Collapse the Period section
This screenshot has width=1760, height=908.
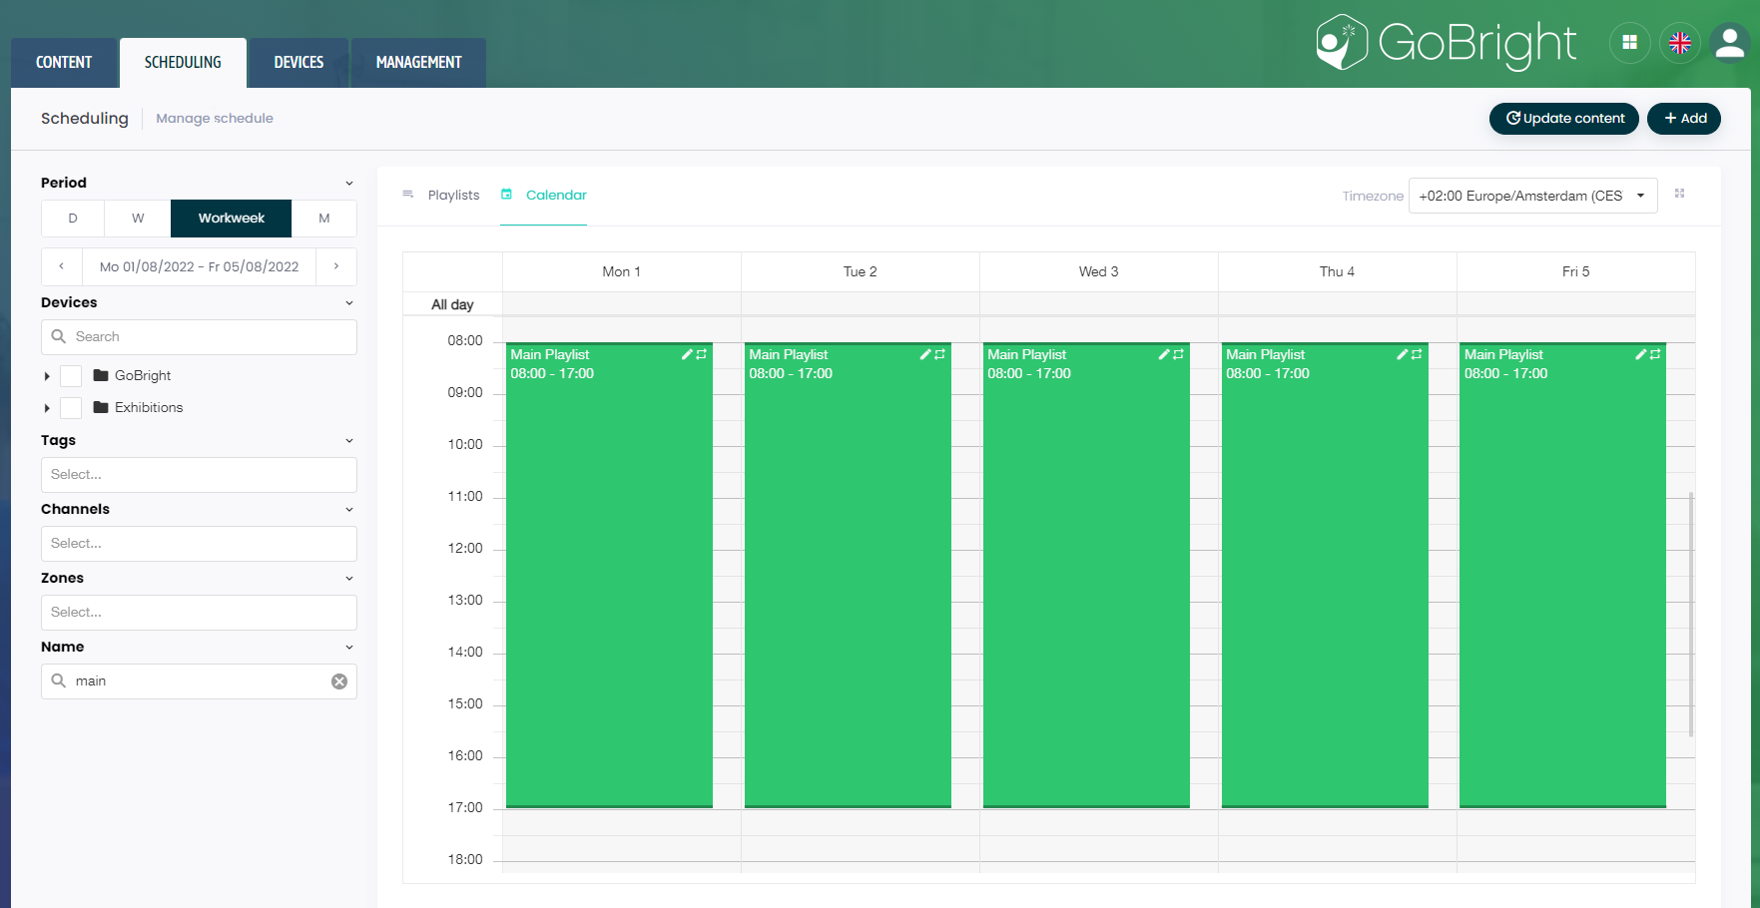[x=349, y=183]
